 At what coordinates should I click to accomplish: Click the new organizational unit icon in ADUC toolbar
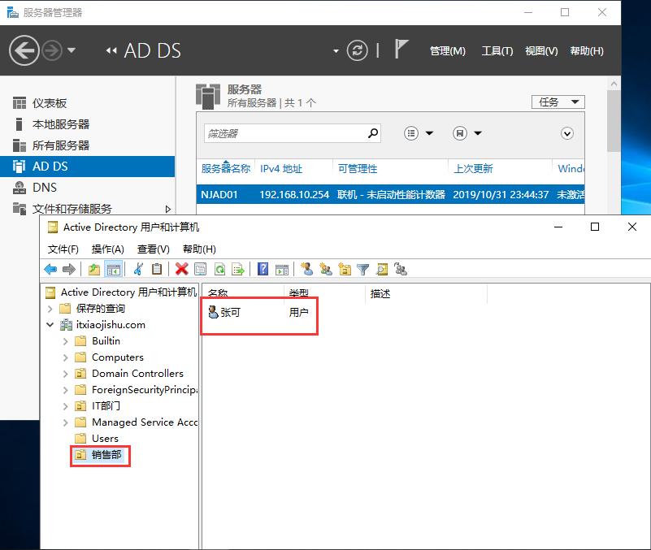[x=345, y=269]
